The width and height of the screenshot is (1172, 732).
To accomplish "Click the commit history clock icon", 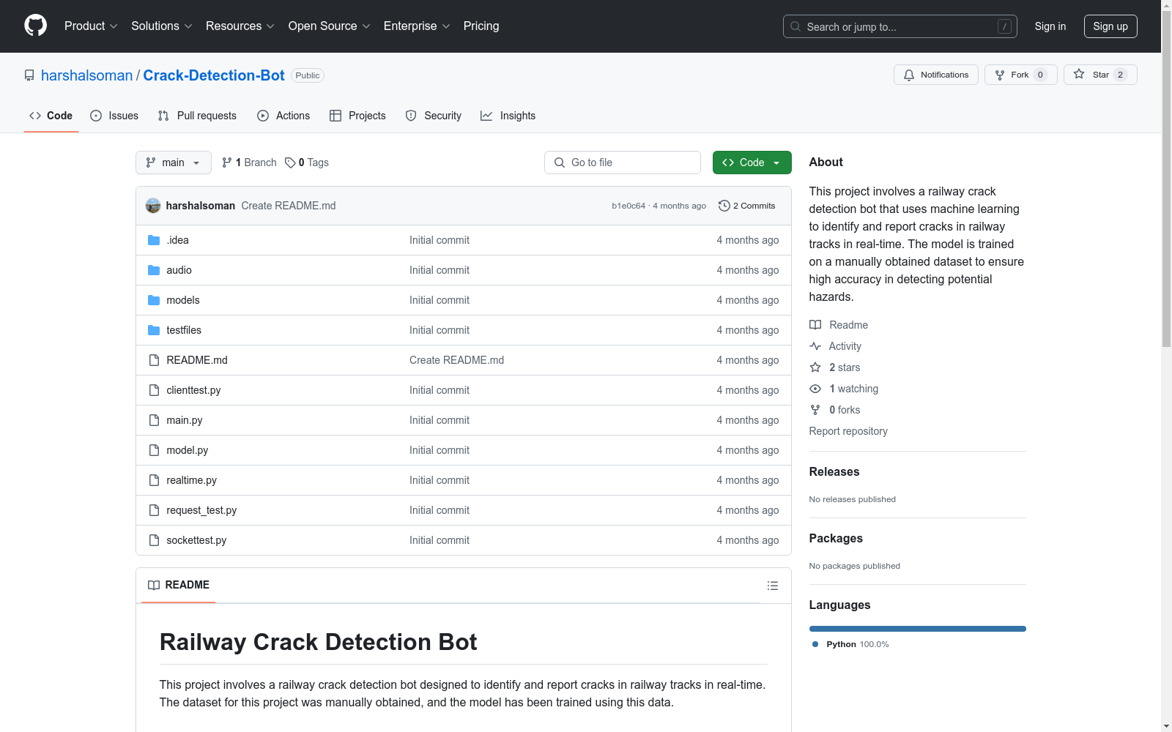I will click(x=724, y=206).
